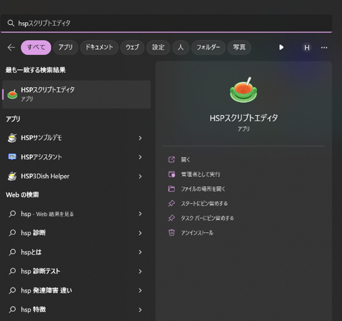Click the large HSP Script Editor soup icon
Image resolution: width=342 pixels, height=321 pixels.
[243, 90]
